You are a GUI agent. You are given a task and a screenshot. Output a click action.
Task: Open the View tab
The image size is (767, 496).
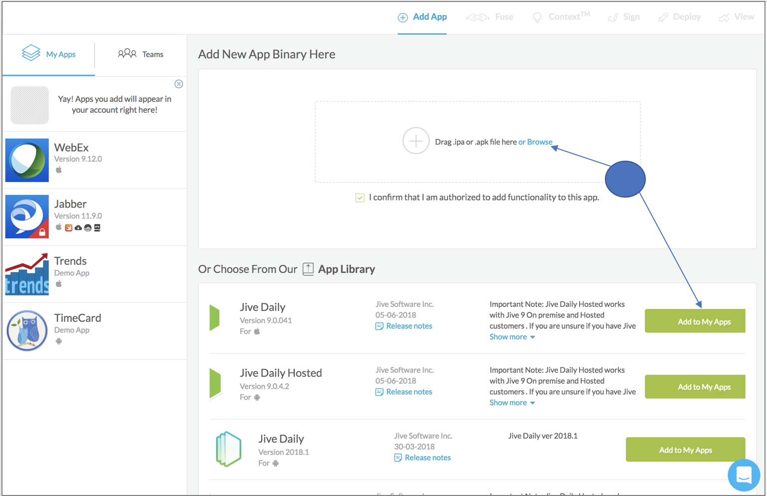pyautogui.click(x=736, y=17)
